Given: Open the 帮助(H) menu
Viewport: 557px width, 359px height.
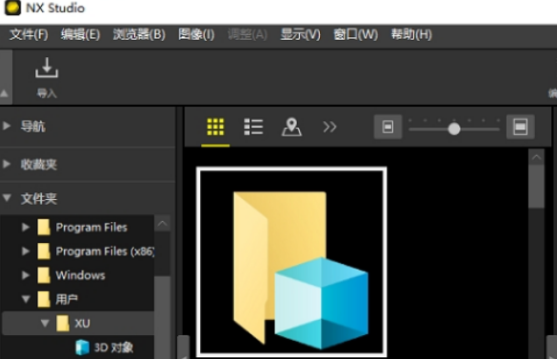Looking at the screenshot, I should tap(411, 34).
